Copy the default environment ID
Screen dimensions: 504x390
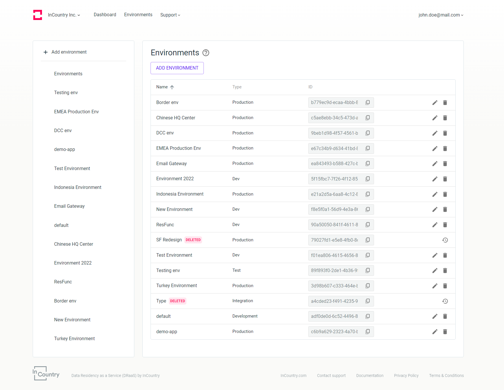[368, 316]
